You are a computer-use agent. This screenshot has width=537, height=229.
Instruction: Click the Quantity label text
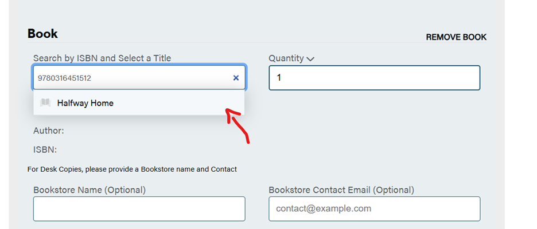[x=286, y=58]
